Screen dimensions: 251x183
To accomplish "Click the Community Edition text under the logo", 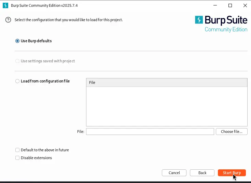I will pos(226,30).
